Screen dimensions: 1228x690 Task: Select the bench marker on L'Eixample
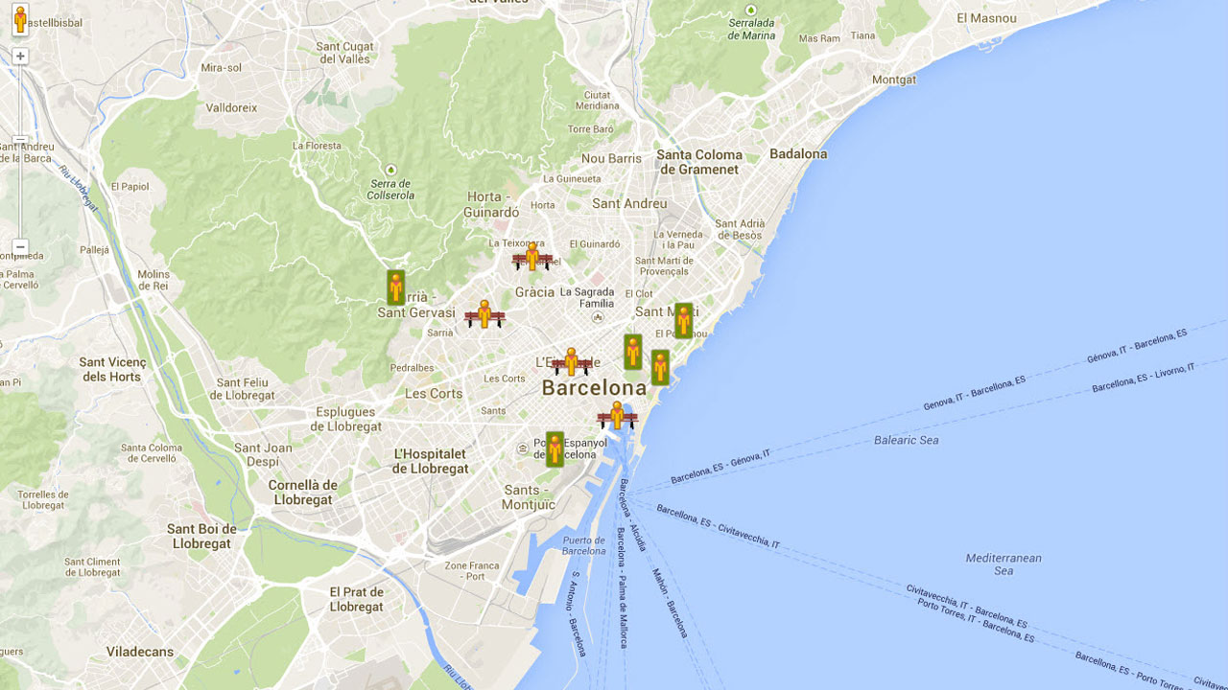[x=572, y=362]
